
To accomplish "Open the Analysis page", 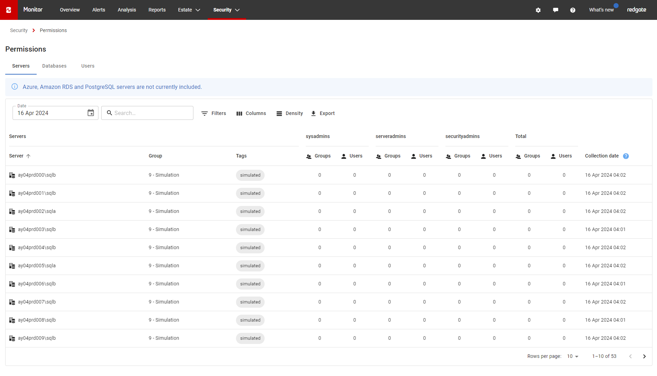I will (x=127, y=10).
